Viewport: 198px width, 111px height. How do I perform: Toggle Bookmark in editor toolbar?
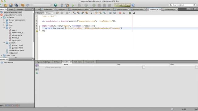[x=105, y=13]
